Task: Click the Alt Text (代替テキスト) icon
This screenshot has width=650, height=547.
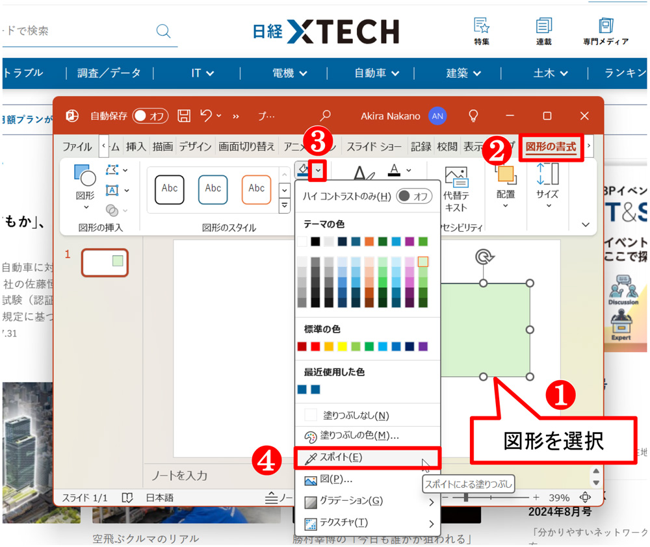Action: point(456,177)
